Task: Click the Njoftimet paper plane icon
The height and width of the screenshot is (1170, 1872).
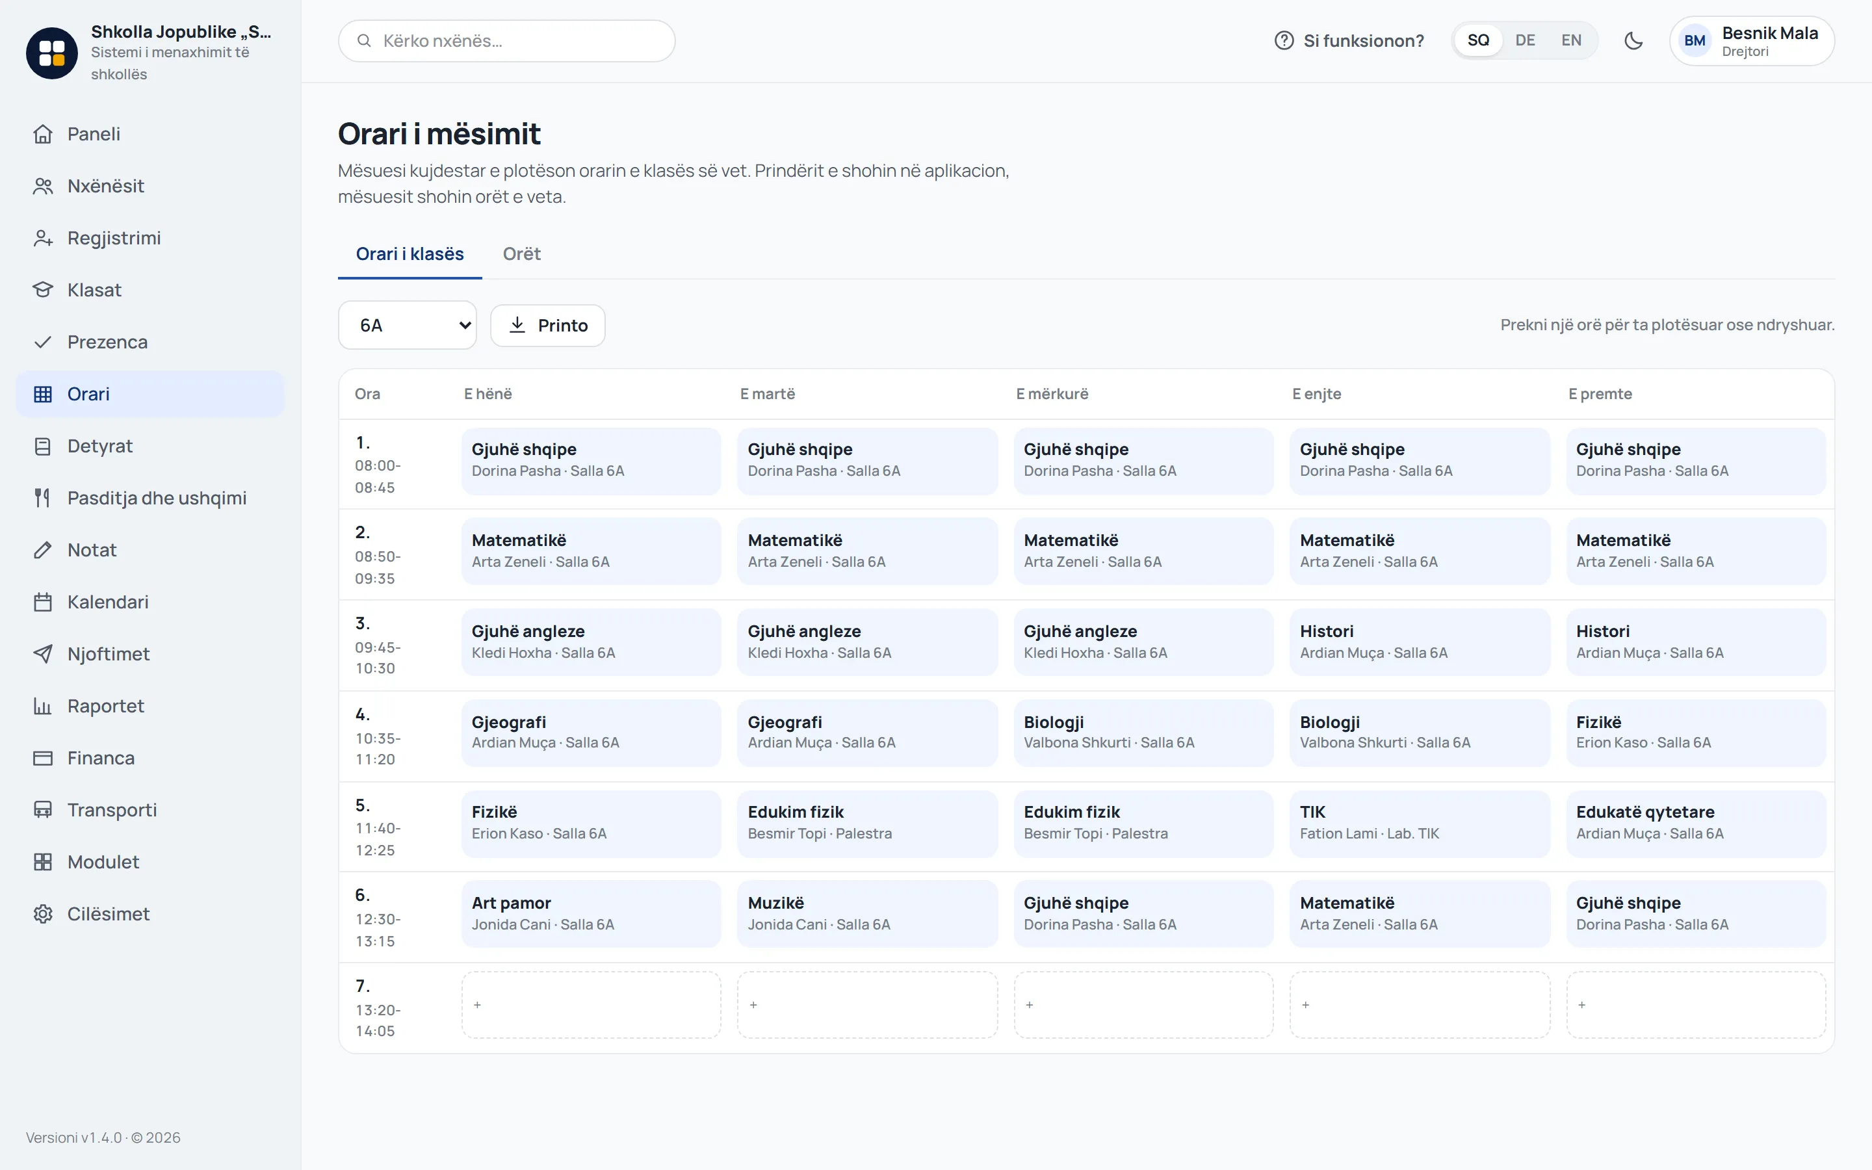Action: coord(44,654)
